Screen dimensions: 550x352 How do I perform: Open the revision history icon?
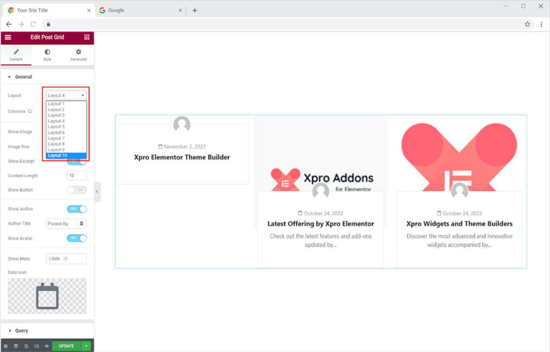pos(26,346)
